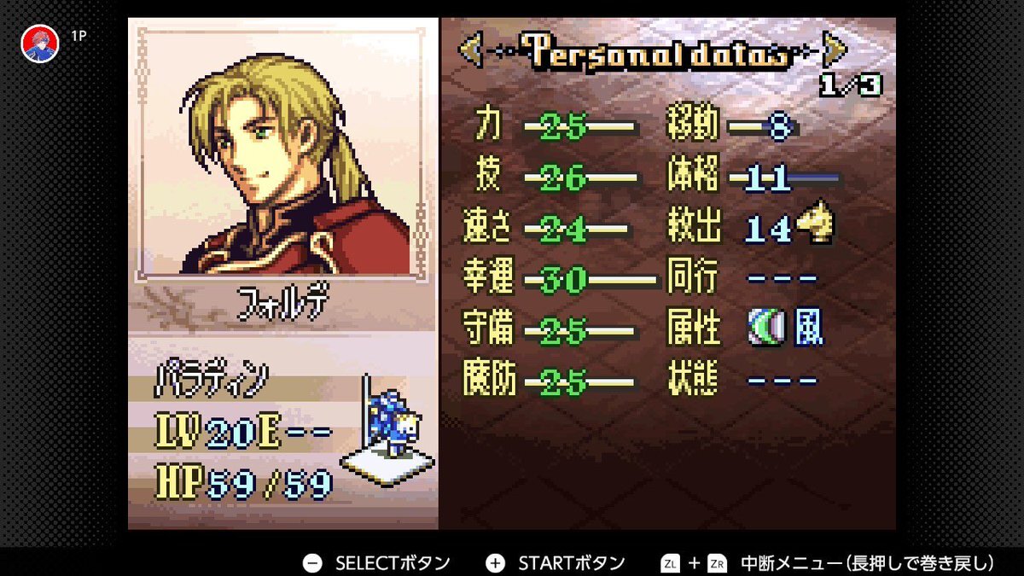This screenshot has height=576, width=1024.
Task: Click the Personal data page title
Action: (x=654, y=53)
